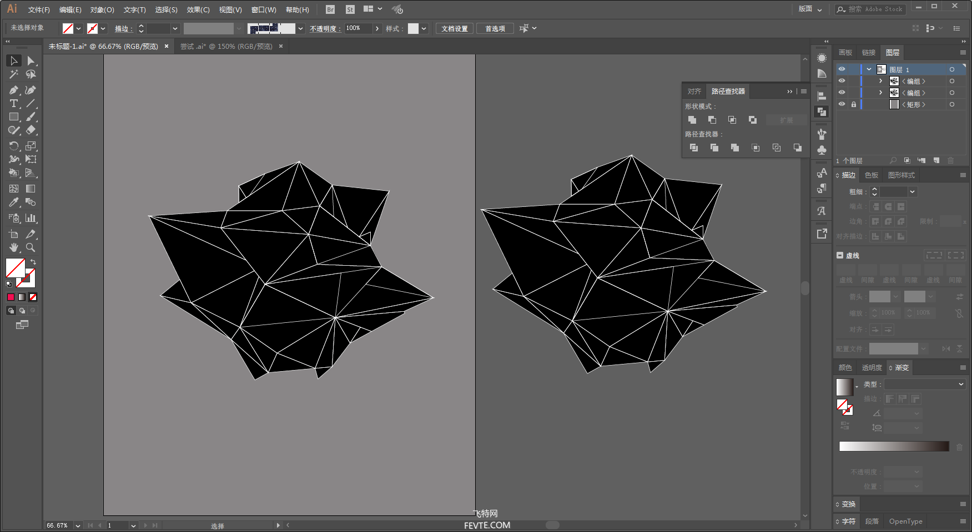The width and height of the screenshot is (972, 532).
Task: Select the Artboard tool
Action: [x=14, y=234]
